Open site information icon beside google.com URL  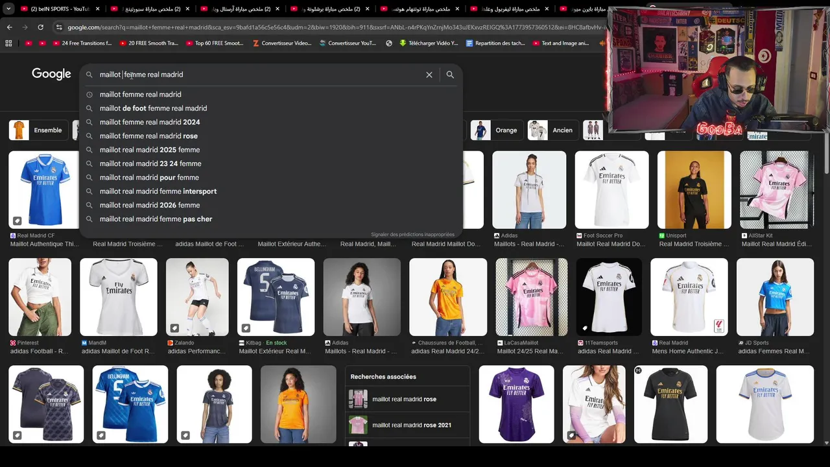tap(59, 27)
